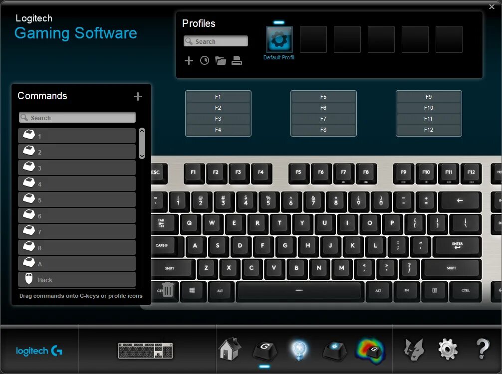This screenshot has height=374, width=502.
Task: Select command 3 in Commands list
Action: (x=77, y=168)
